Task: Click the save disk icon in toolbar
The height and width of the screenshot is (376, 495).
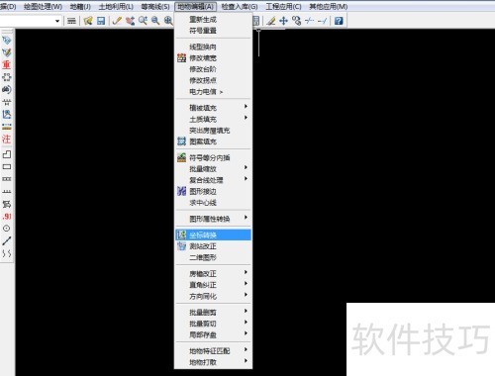Action: point(101,21)
